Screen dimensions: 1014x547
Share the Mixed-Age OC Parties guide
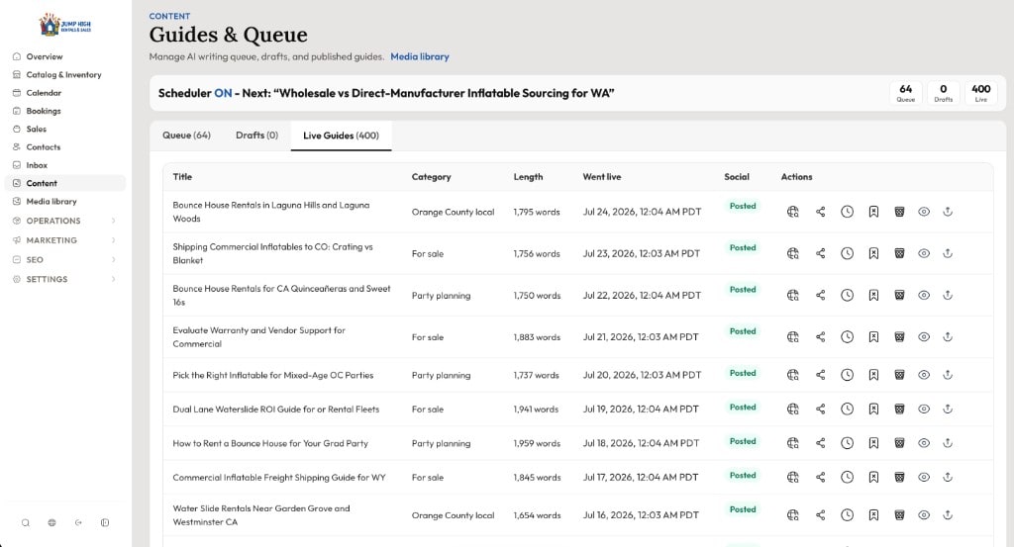click(x=820, y=375)
